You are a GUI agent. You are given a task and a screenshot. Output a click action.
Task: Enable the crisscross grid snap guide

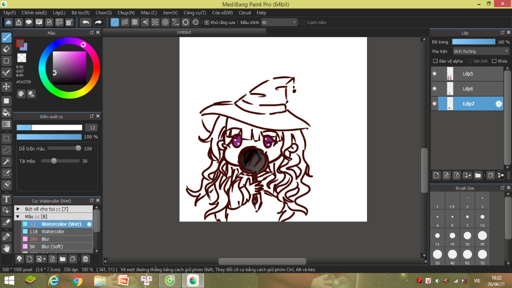tap(135, 22)
